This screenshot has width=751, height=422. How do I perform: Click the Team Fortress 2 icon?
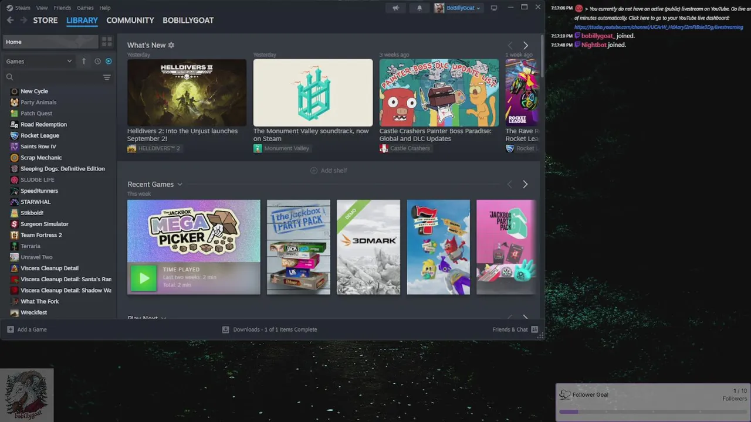15,235
